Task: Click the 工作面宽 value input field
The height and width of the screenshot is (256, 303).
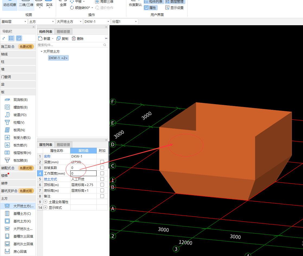Action: (83, 173)
